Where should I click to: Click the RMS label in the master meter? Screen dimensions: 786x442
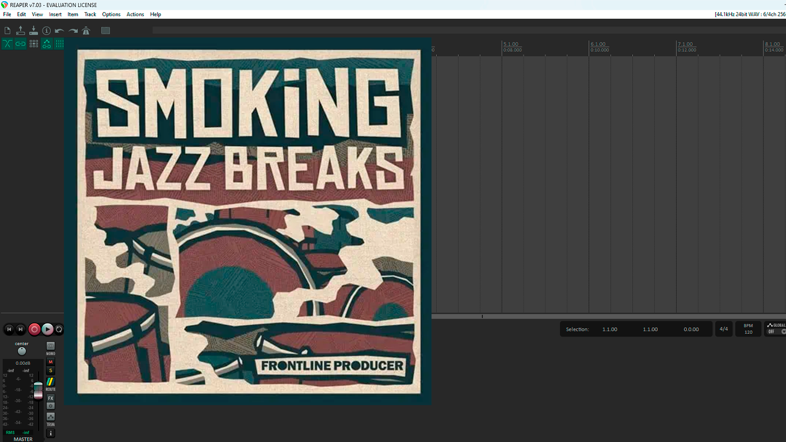click(10, 432)
